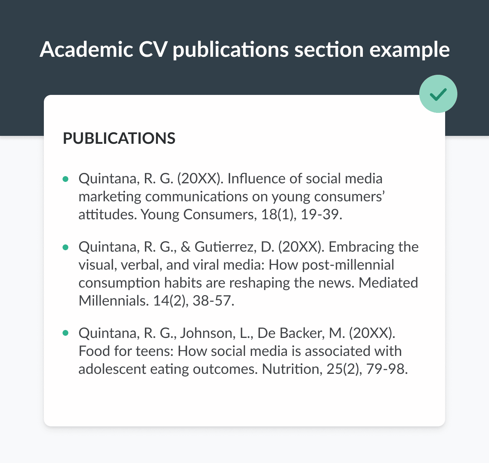489x463 pixels.
Task: Click the word 'Mediated' in second entry
Action: coord(388,283)
